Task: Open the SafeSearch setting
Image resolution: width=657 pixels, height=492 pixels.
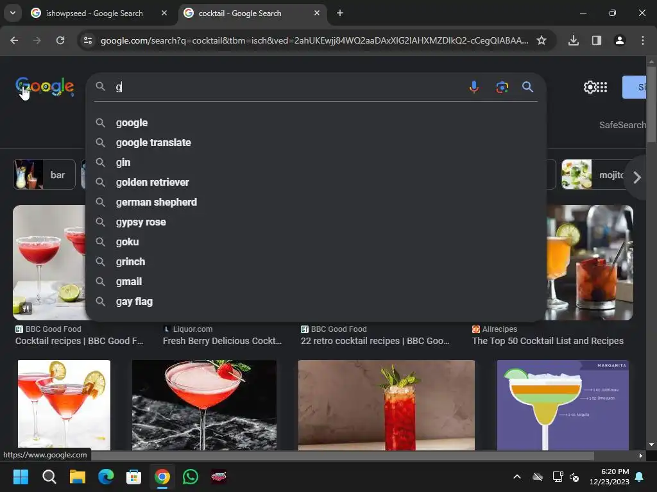Action: point(622,125)
